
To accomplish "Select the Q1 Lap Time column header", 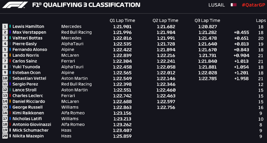I will [x=122, y=20].
